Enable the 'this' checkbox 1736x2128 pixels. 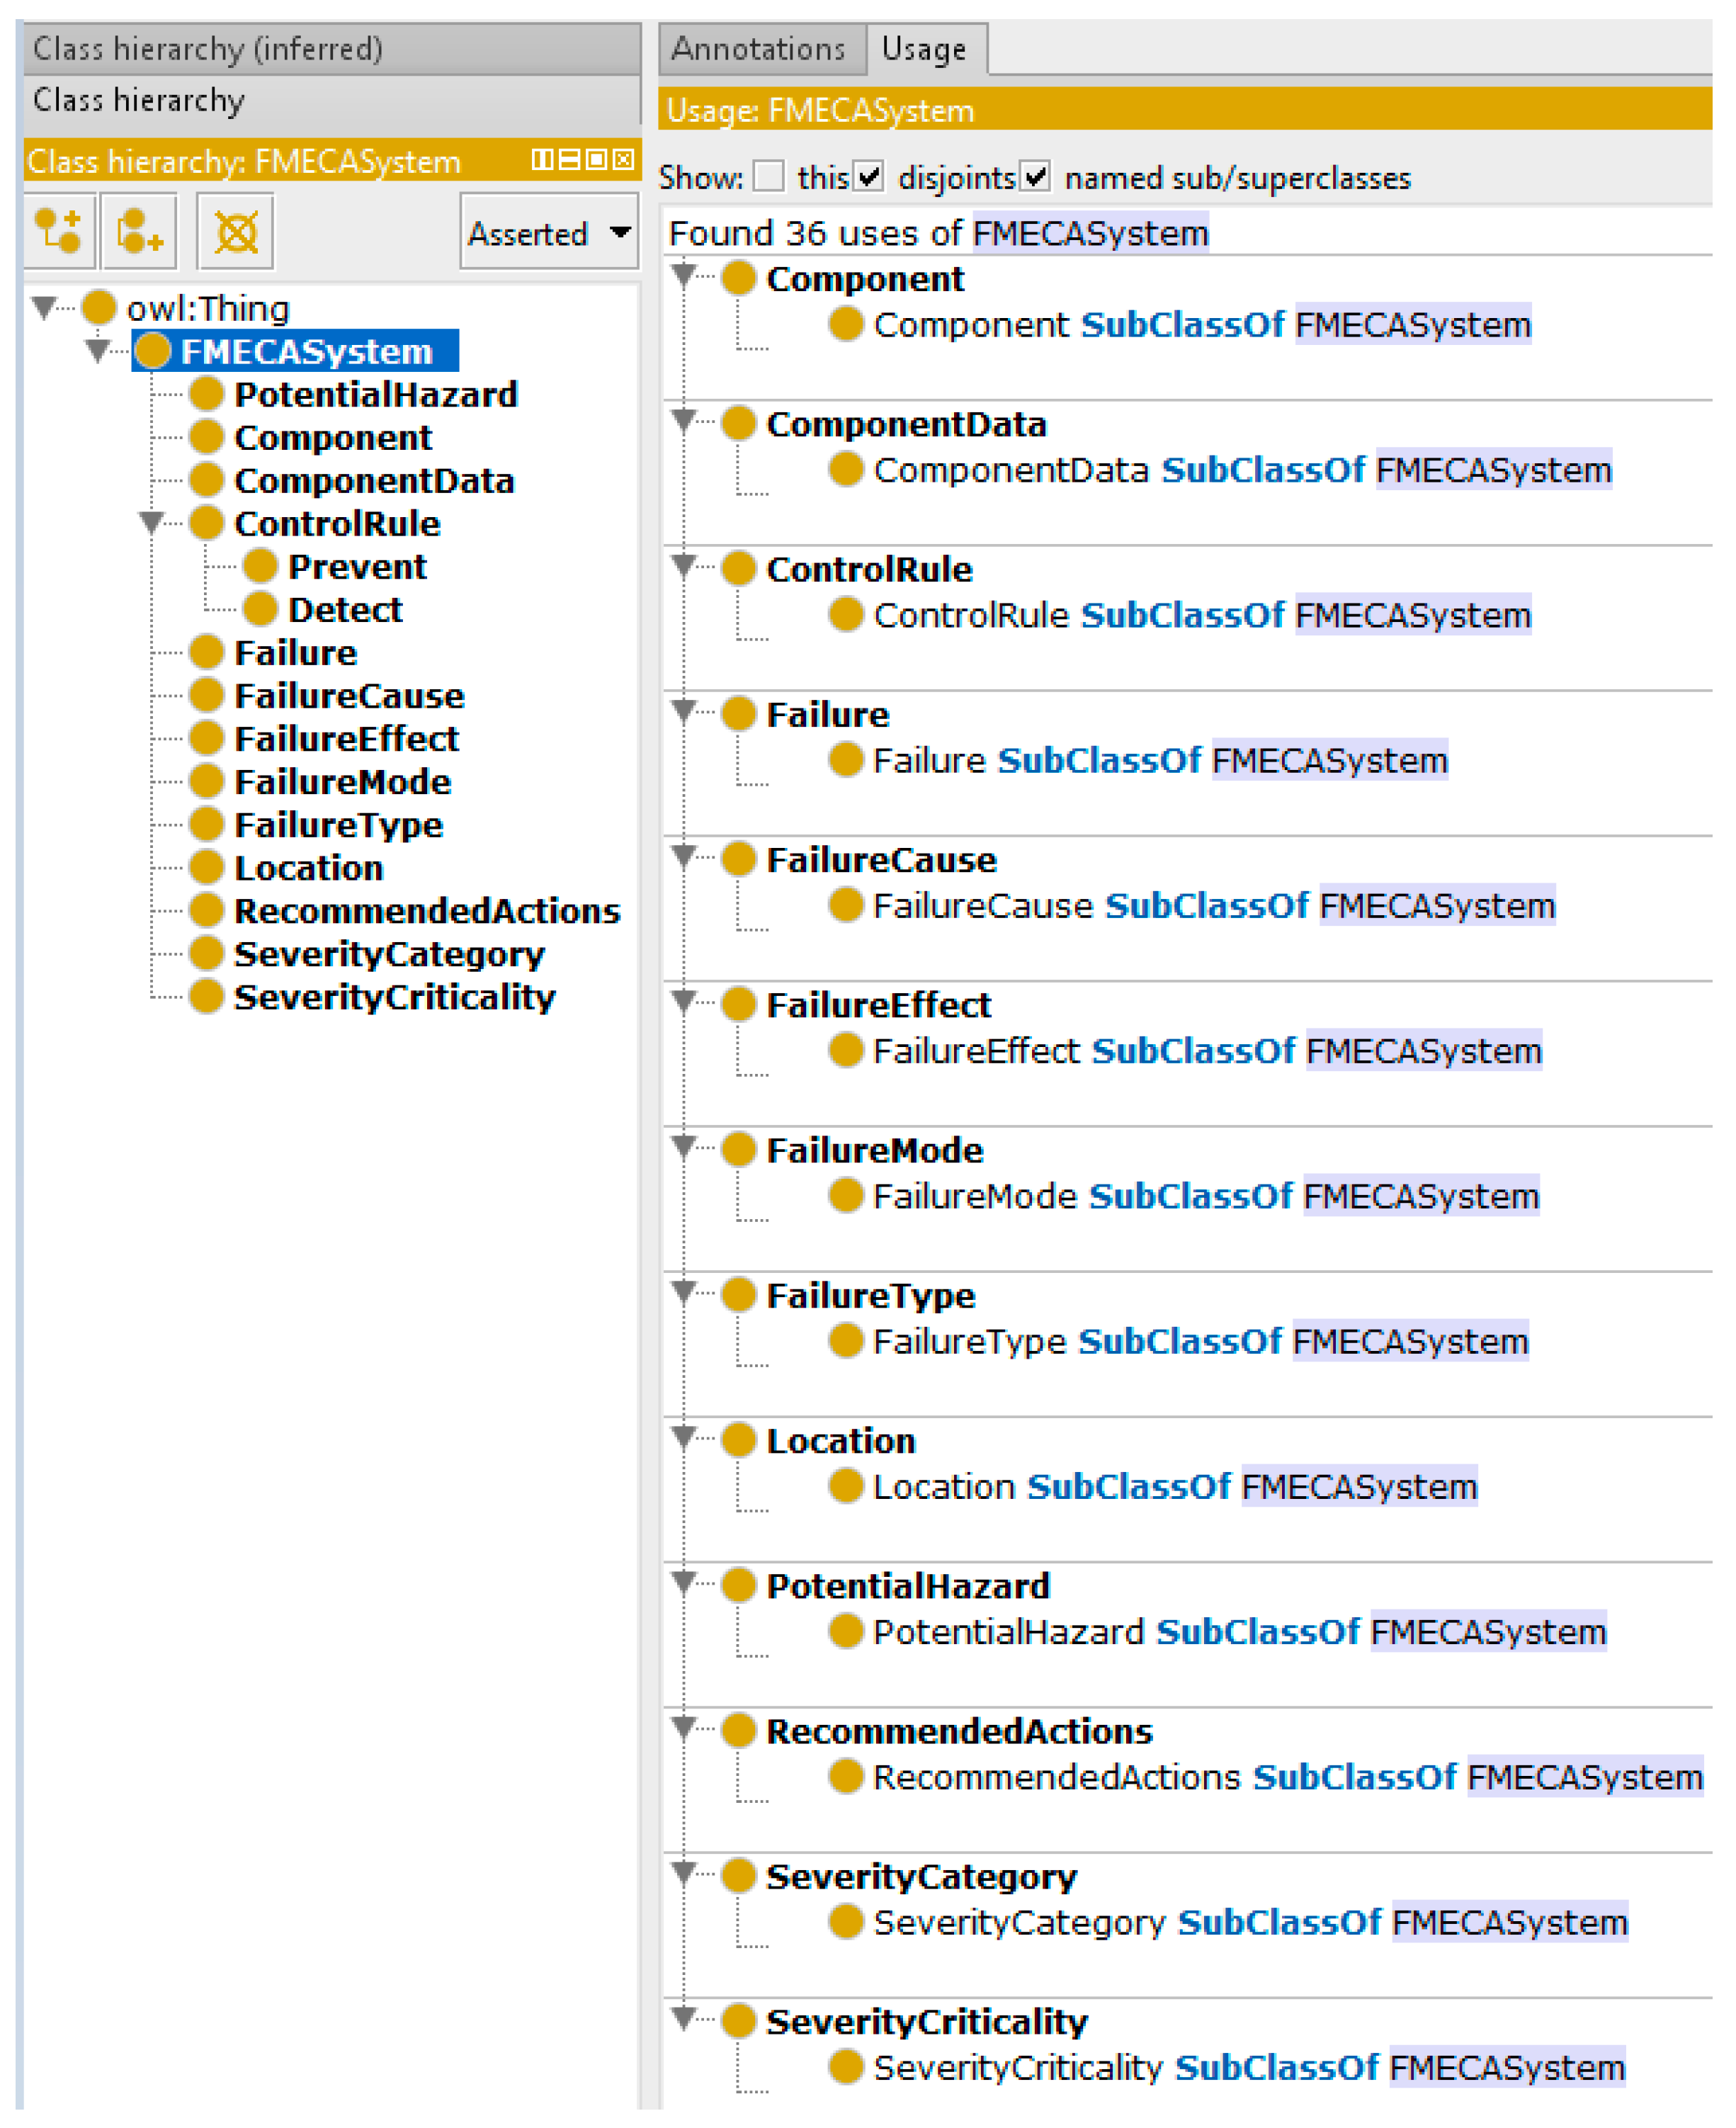[x=768, y=177]
